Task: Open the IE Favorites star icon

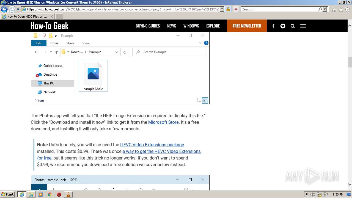Action: [x=341, y=10]
